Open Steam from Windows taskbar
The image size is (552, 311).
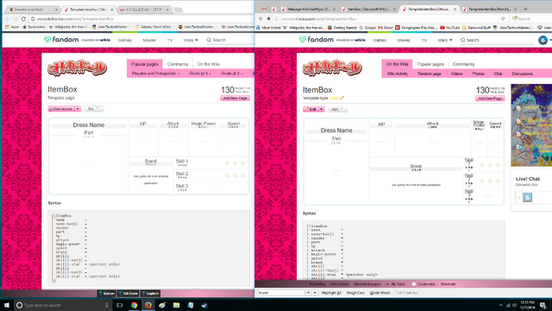pyautogui.click(x=204, y=305)
